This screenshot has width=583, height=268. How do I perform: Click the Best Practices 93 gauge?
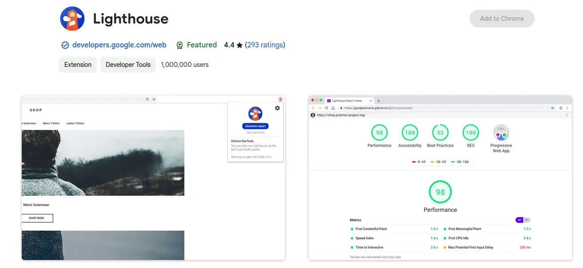coord(440,132)
